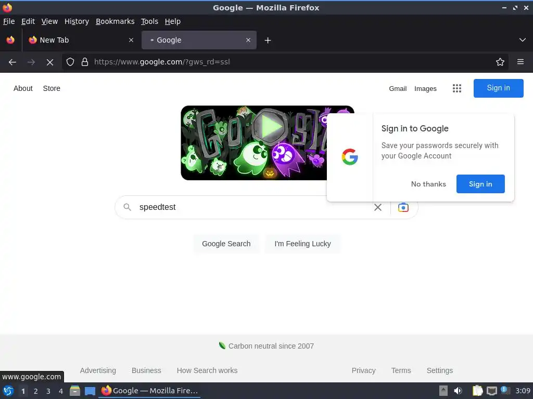Open the volume control in tray
Screen dimensions: 533x399
pos(458,391)
